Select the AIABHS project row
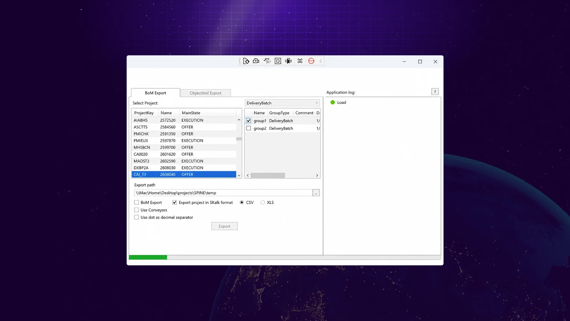Screen dimensions: 570x321 [184, 120]
